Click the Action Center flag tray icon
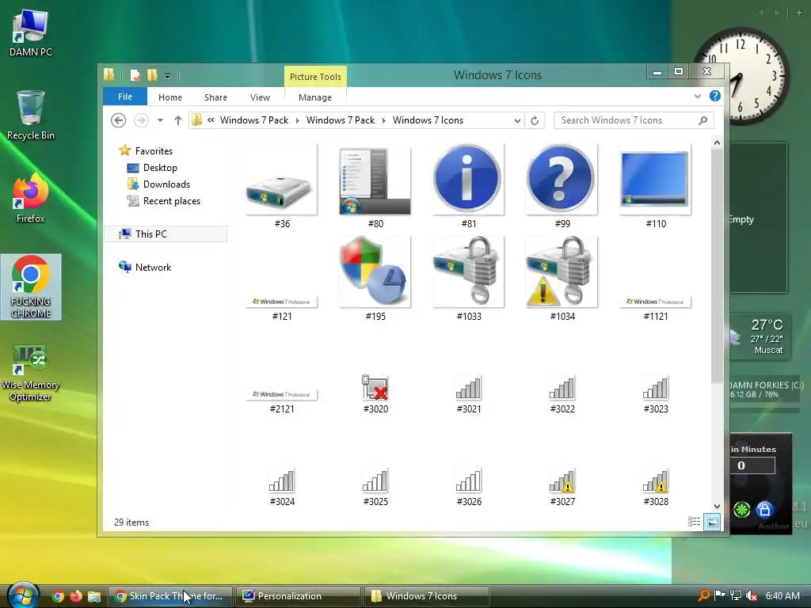Screen dimensions: 811x608 [719, 595]
